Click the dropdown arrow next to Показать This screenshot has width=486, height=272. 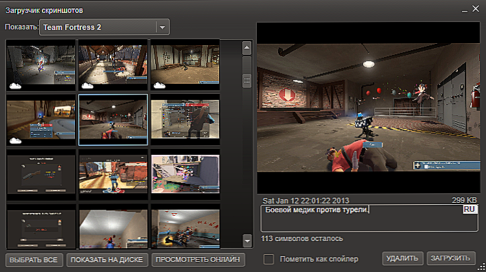pos(163,27)
